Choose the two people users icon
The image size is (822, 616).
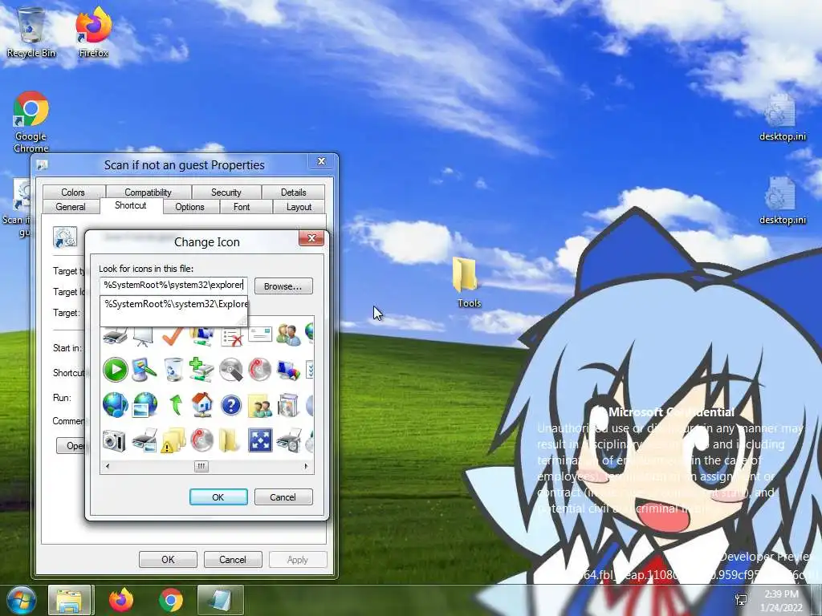pos(288,335)
